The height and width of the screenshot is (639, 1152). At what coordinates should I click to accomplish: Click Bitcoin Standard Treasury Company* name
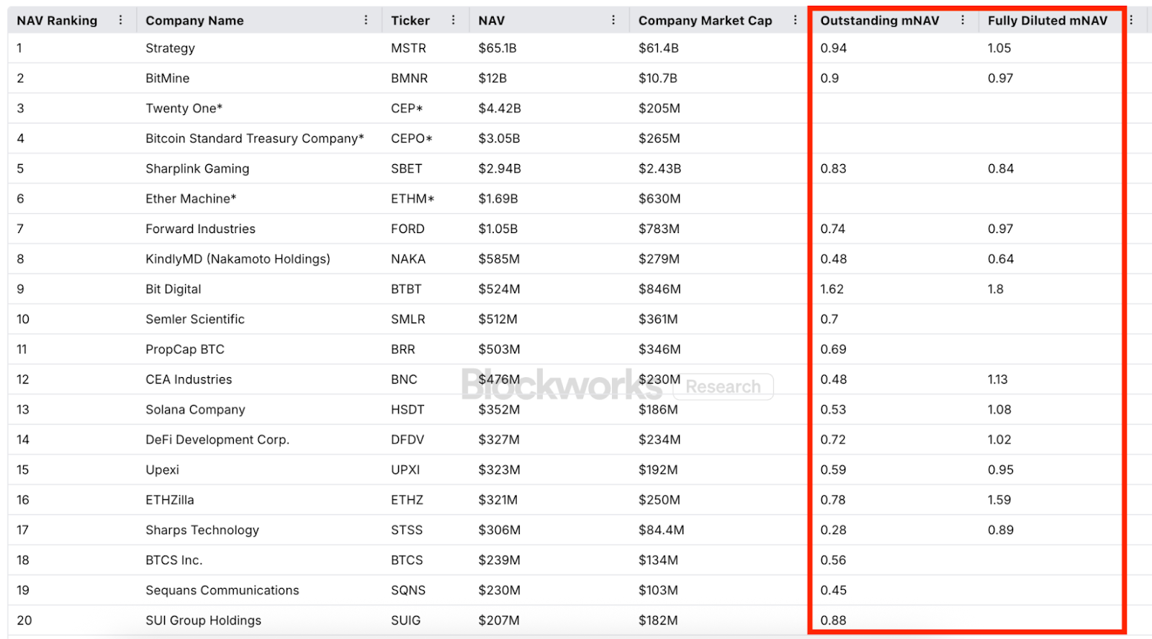pyautogui.click(x=255, y=139)
